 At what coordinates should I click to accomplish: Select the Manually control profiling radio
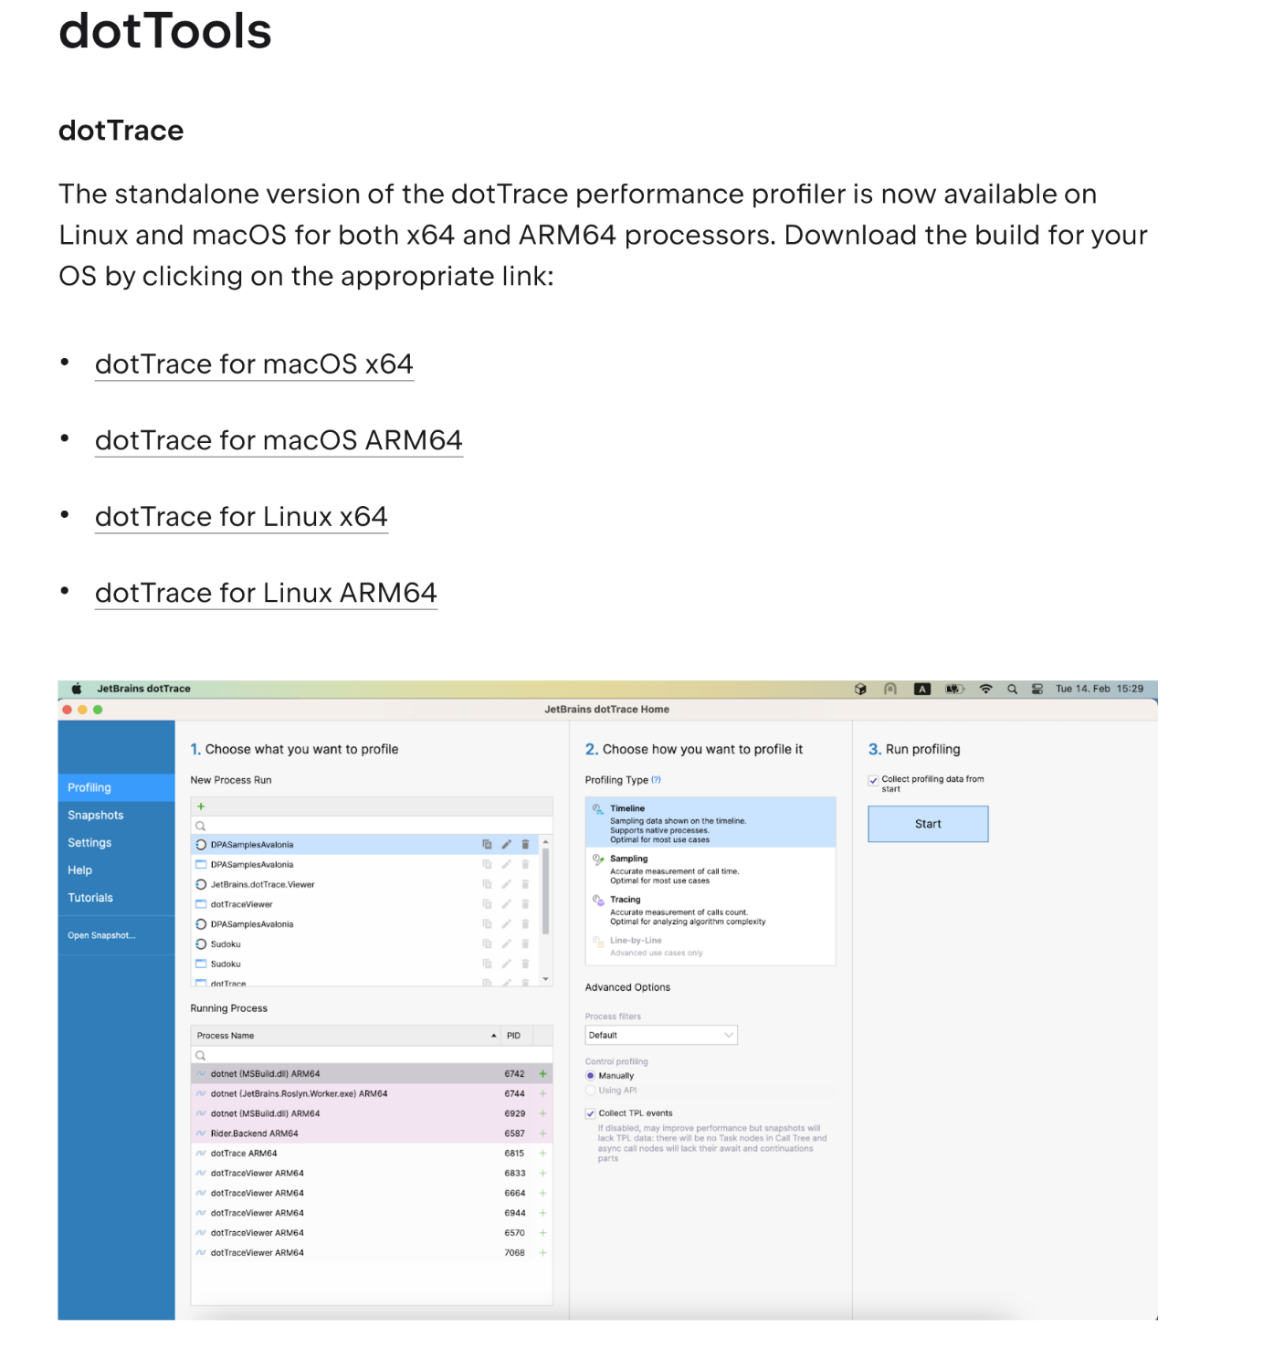click(x=591, y=1076)
